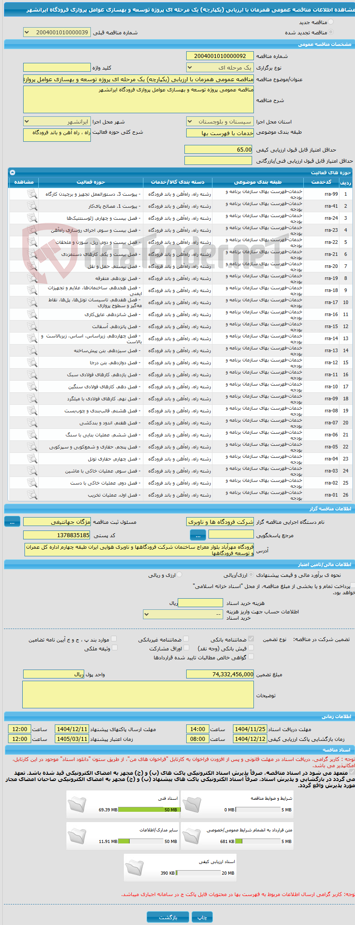355x925 pixels.
Task: Open view icon for row rra-11
Action: (32, 374)
